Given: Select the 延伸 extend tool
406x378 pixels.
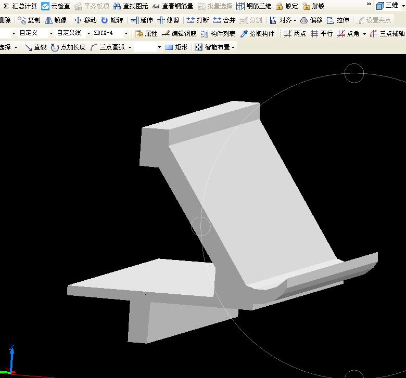Looking at the screenshot, I should [142, 20].
